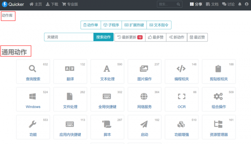Image resolution: width=251 pixels, height=144 pixels.
Task: Click the 文件处理 link text
Action: tap(70, 107)
